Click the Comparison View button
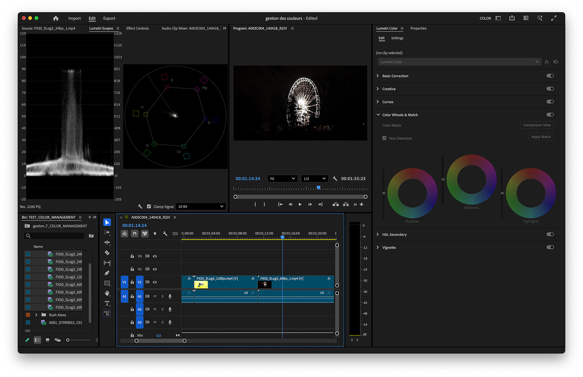The width and height of the screenshot is (583, 377). click(x=537, y=125)
